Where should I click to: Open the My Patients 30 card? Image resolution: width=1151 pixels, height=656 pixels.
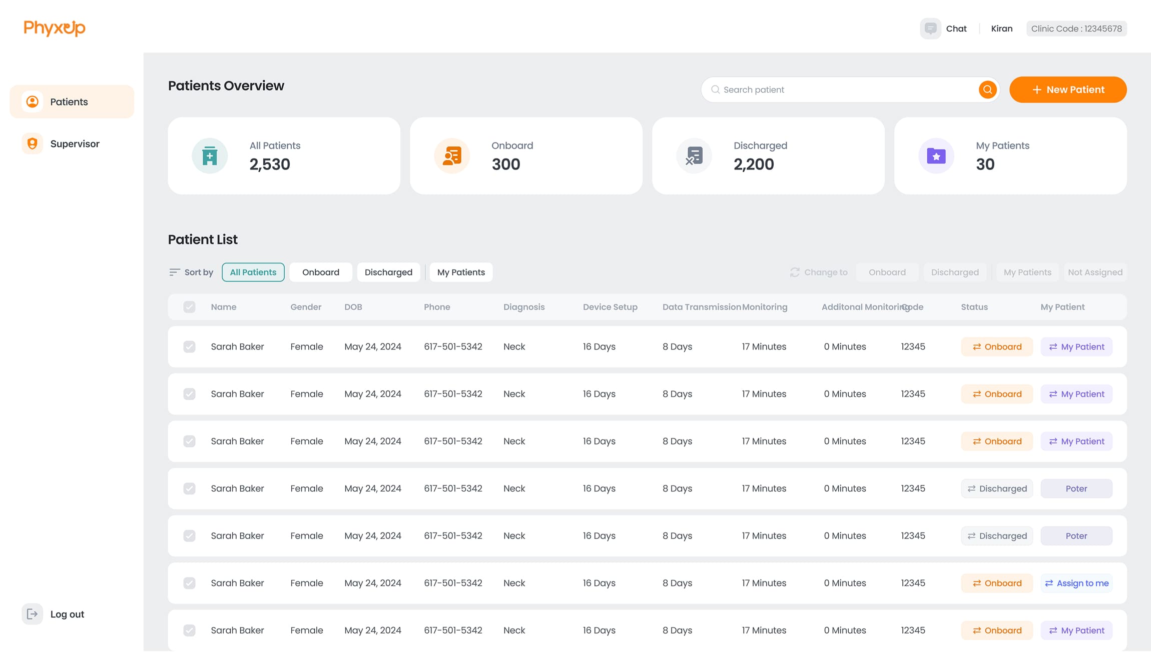click(1010, 155)
